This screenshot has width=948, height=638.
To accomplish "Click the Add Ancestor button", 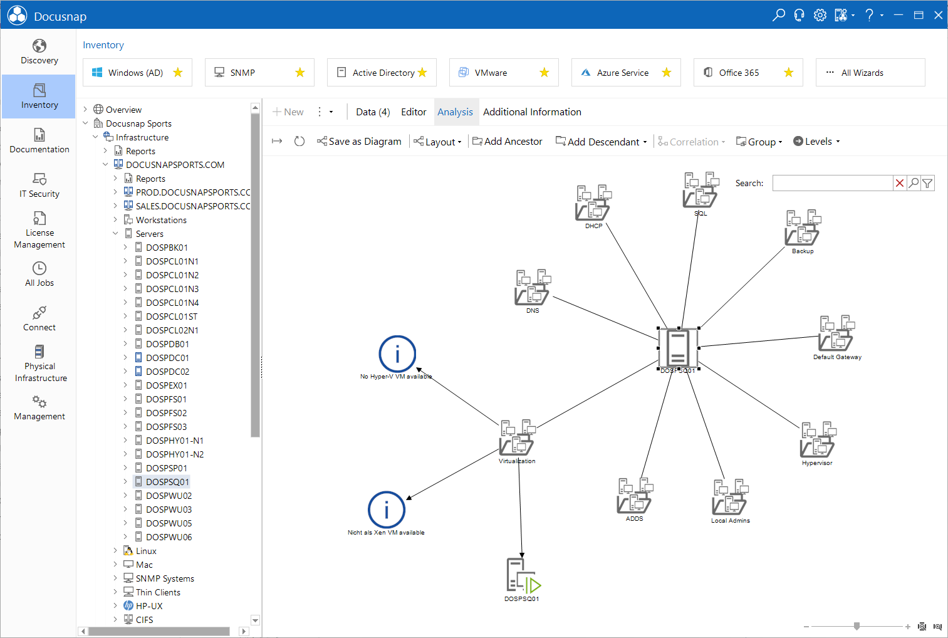I will [507, 142].
